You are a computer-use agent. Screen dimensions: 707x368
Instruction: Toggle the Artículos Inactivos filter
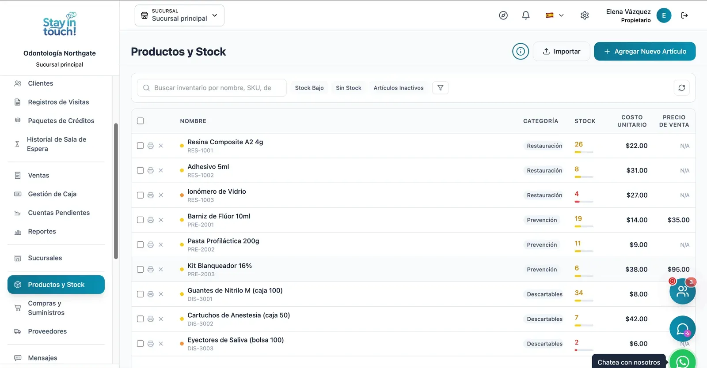pyautogui.click(x=399, y=88)
